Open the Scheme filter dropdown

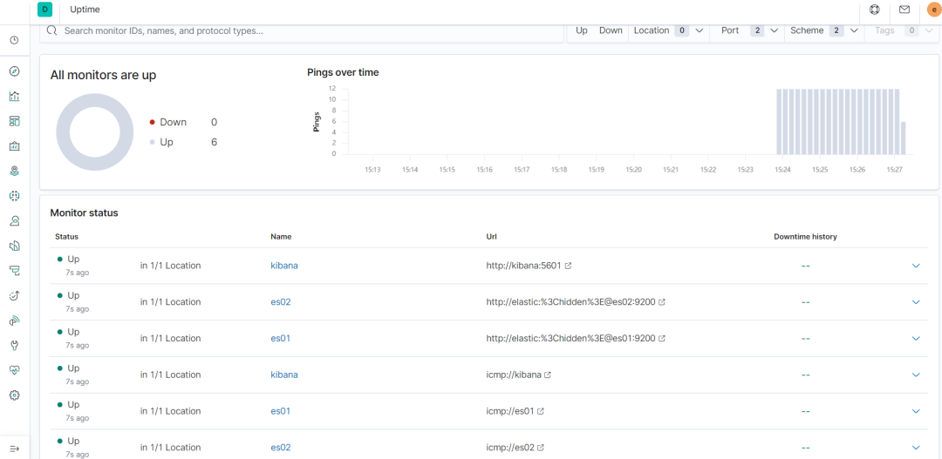824,30
